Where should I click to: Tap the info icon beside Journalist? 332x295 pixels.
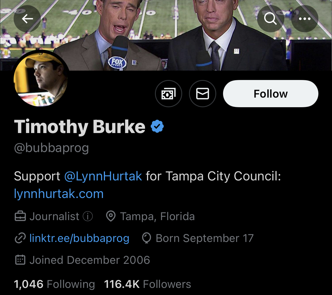tap(88, 216)
